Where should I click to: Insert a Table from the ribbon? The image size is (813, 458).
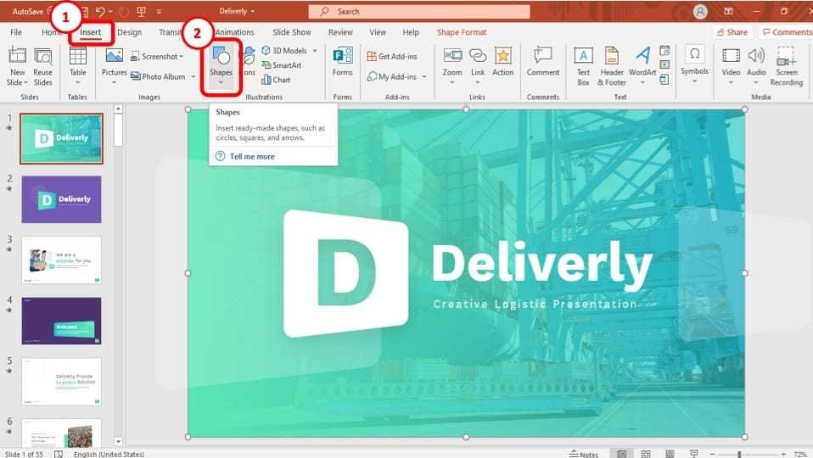pos(78,65)
